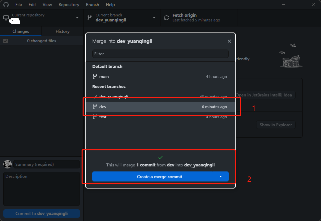This screenshot has width=321, height=221.
Task: Click the Default branch heading
Action: point(107,66)
